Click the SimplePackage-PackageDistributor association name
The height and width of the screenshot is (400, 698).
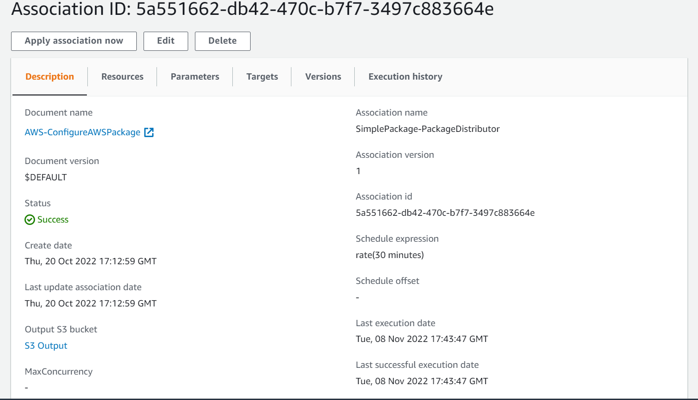(428, 129)
